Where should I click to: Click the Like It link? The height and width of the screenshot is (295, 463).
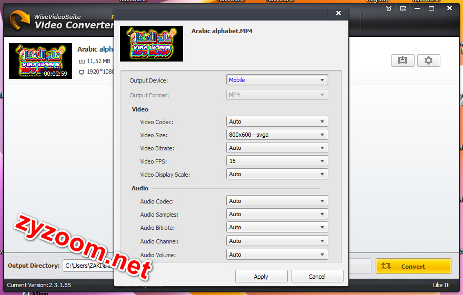tap(440, 285)
